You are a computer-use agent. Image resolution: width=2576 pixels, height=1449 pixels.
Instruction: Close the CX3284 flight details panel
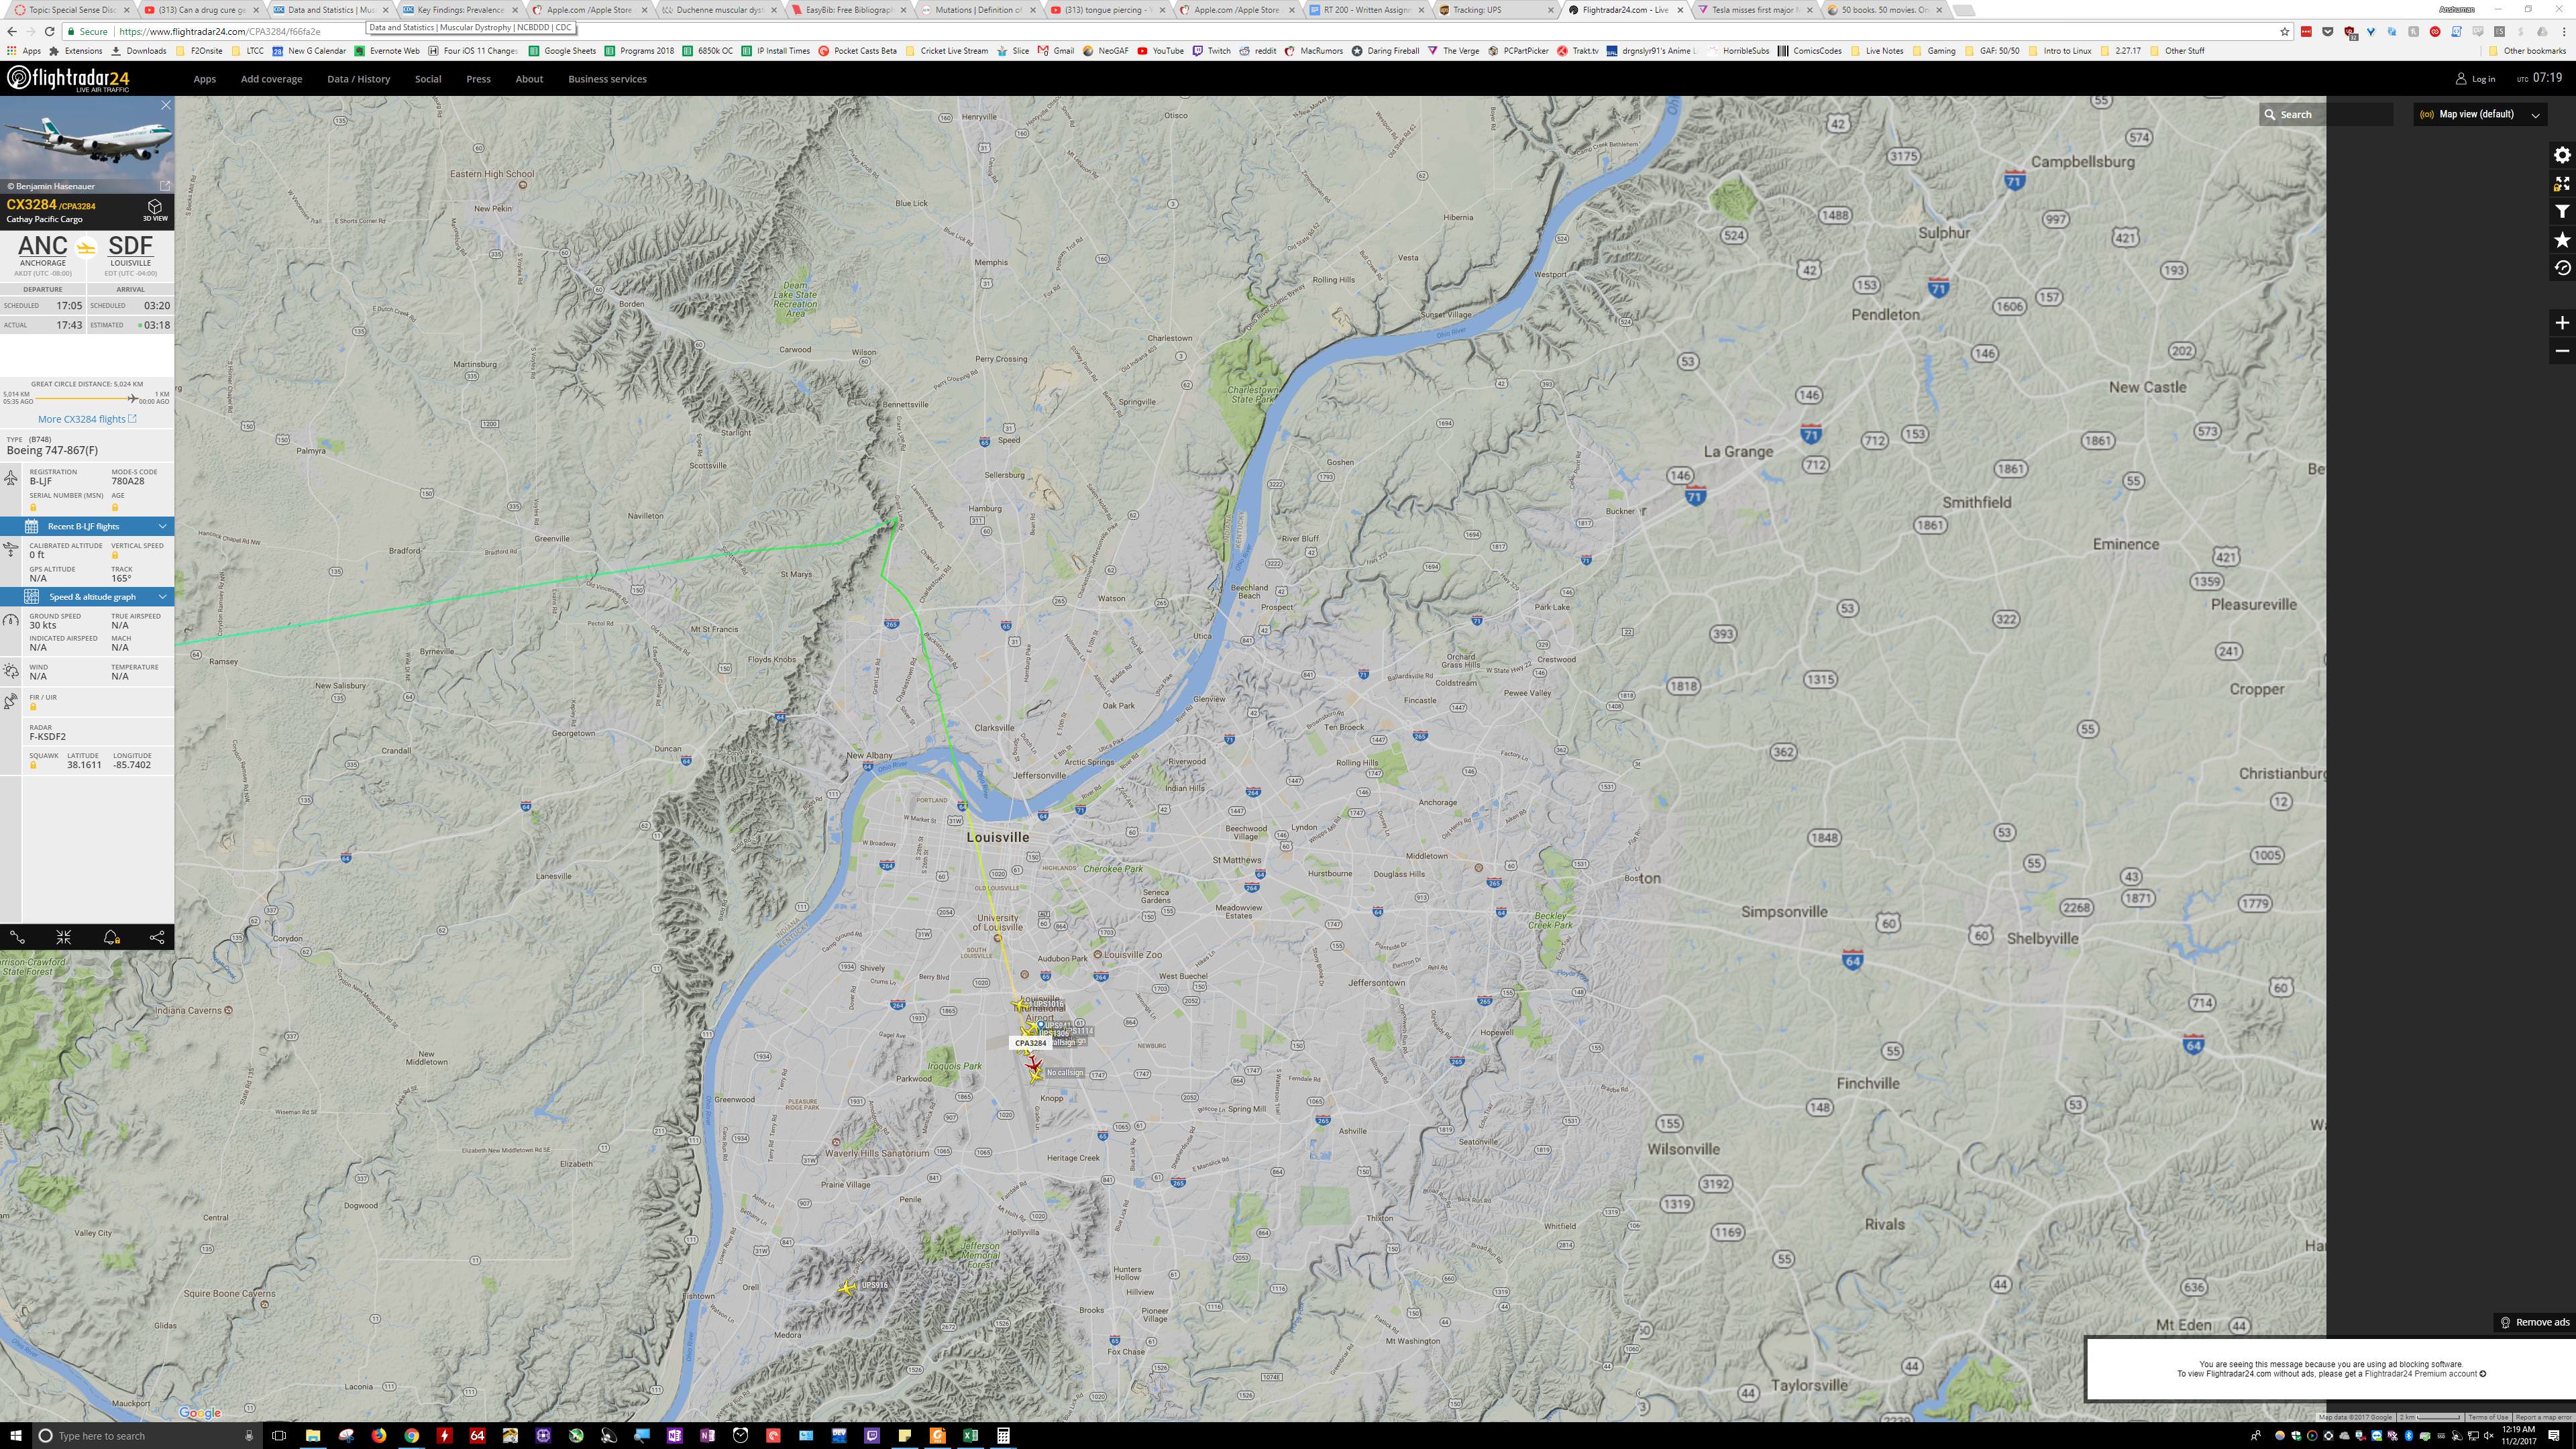point(166,105)
